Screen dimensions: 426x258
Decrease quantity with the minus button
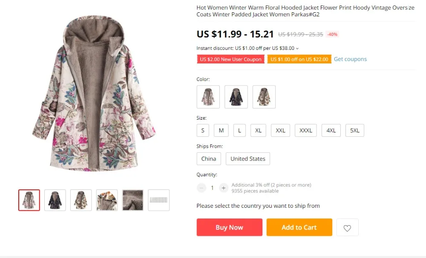pos(201,188)
